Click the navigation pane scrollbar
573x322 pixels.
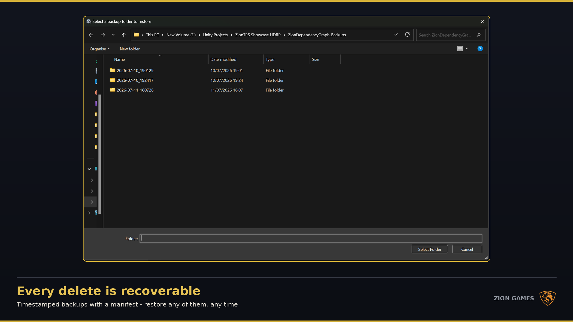click(100, 154)
